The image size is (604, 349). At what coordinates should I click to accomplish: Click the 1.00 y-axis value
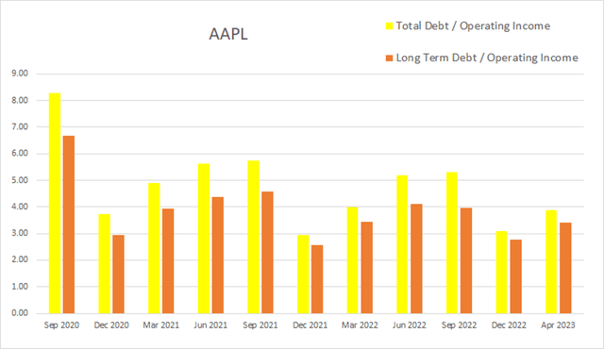(x=20, y=287)
